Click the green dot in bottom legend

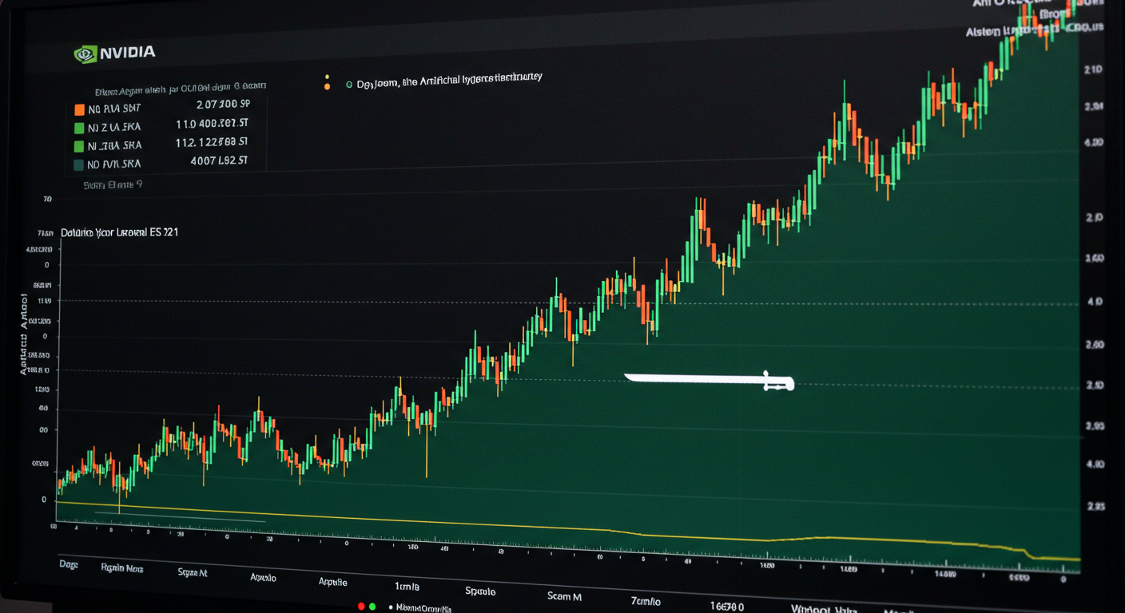372,607
